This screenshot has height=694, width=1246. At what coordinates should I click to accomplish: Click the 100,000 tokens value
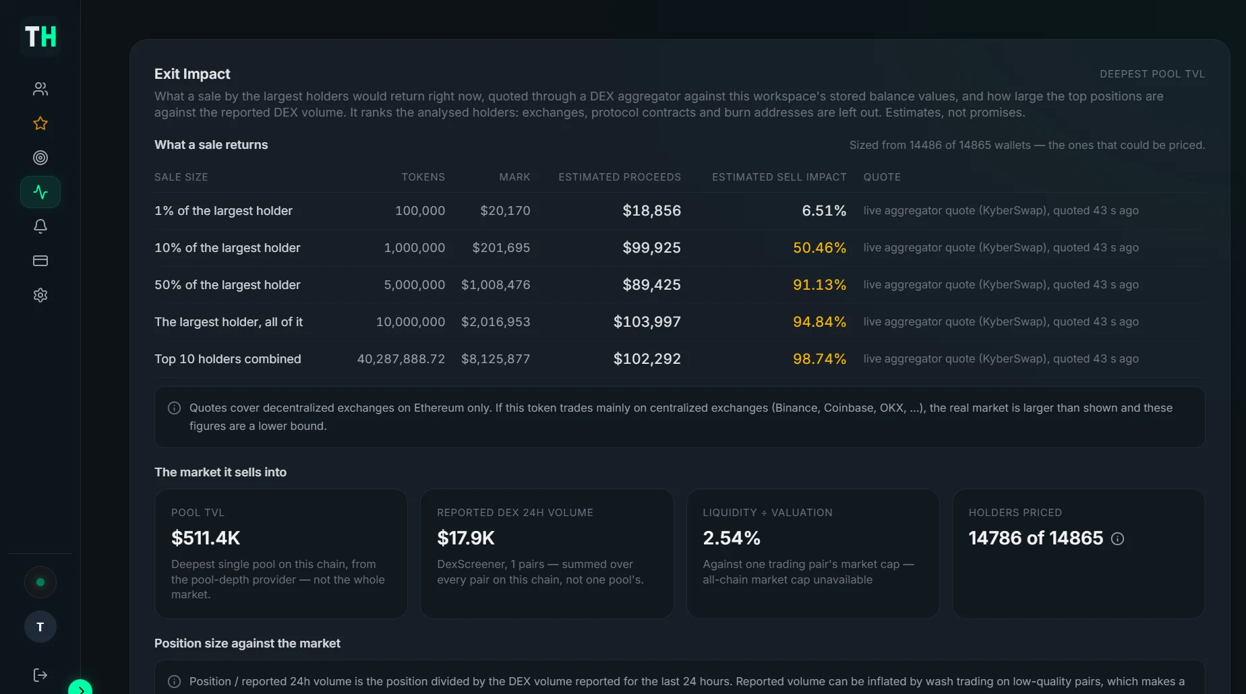[420, 211]
